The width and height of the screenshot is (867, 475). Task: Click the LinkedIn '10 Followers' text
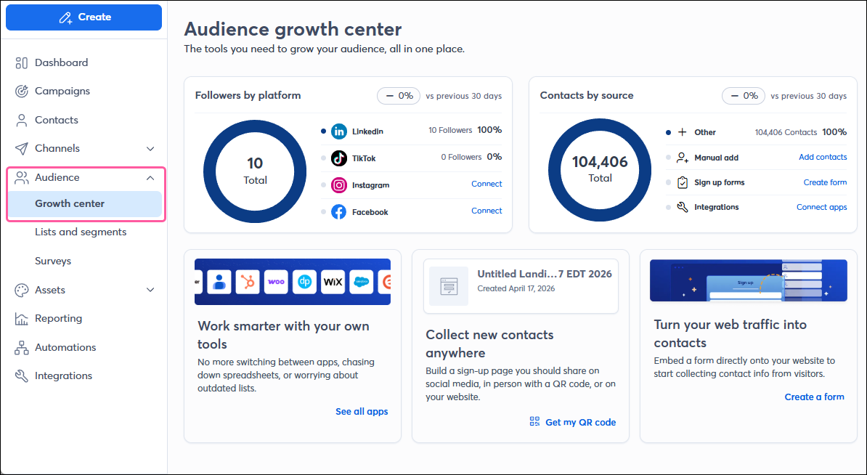[450, 131]
